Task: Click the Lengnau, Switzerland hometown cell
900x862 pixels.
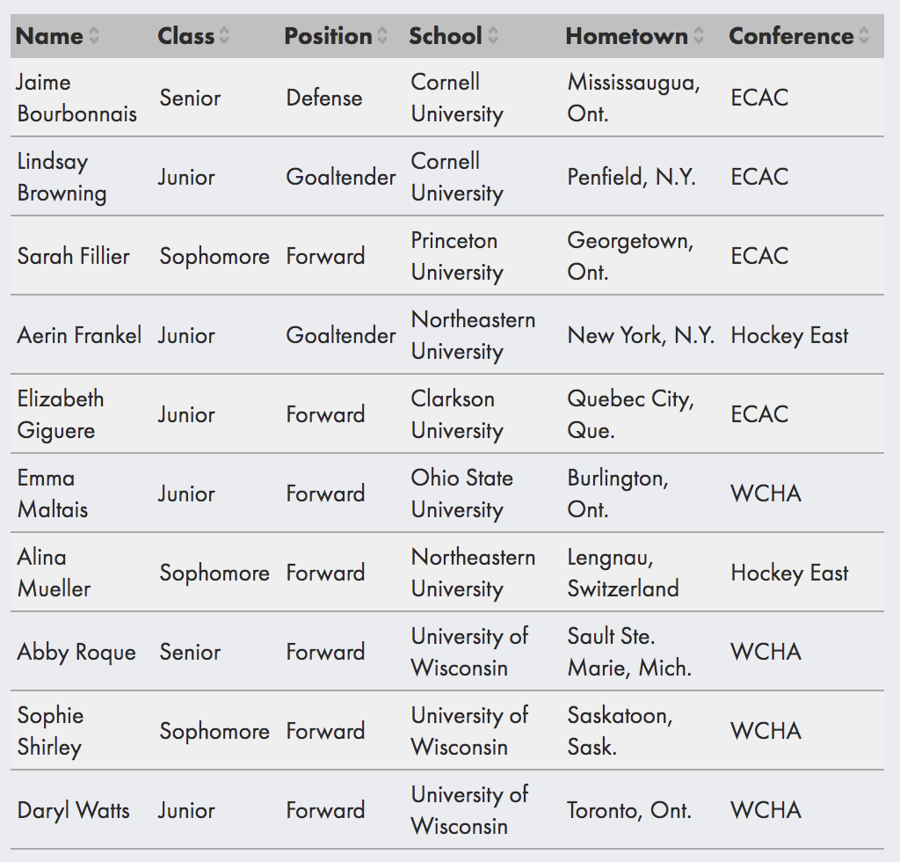Action: point(623,573)
